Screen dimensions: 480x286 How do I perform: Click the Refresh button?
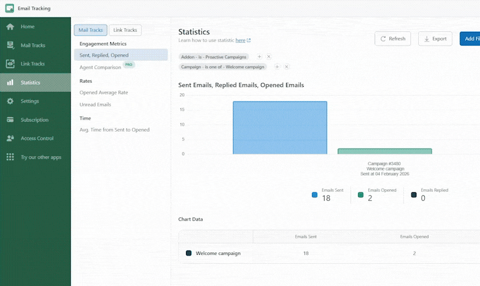393,38
